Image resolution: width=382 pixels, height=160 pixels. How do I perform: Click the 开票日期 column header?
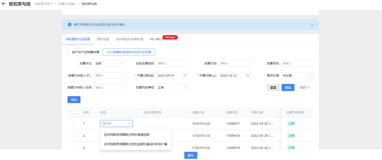[x=257, y=113]
